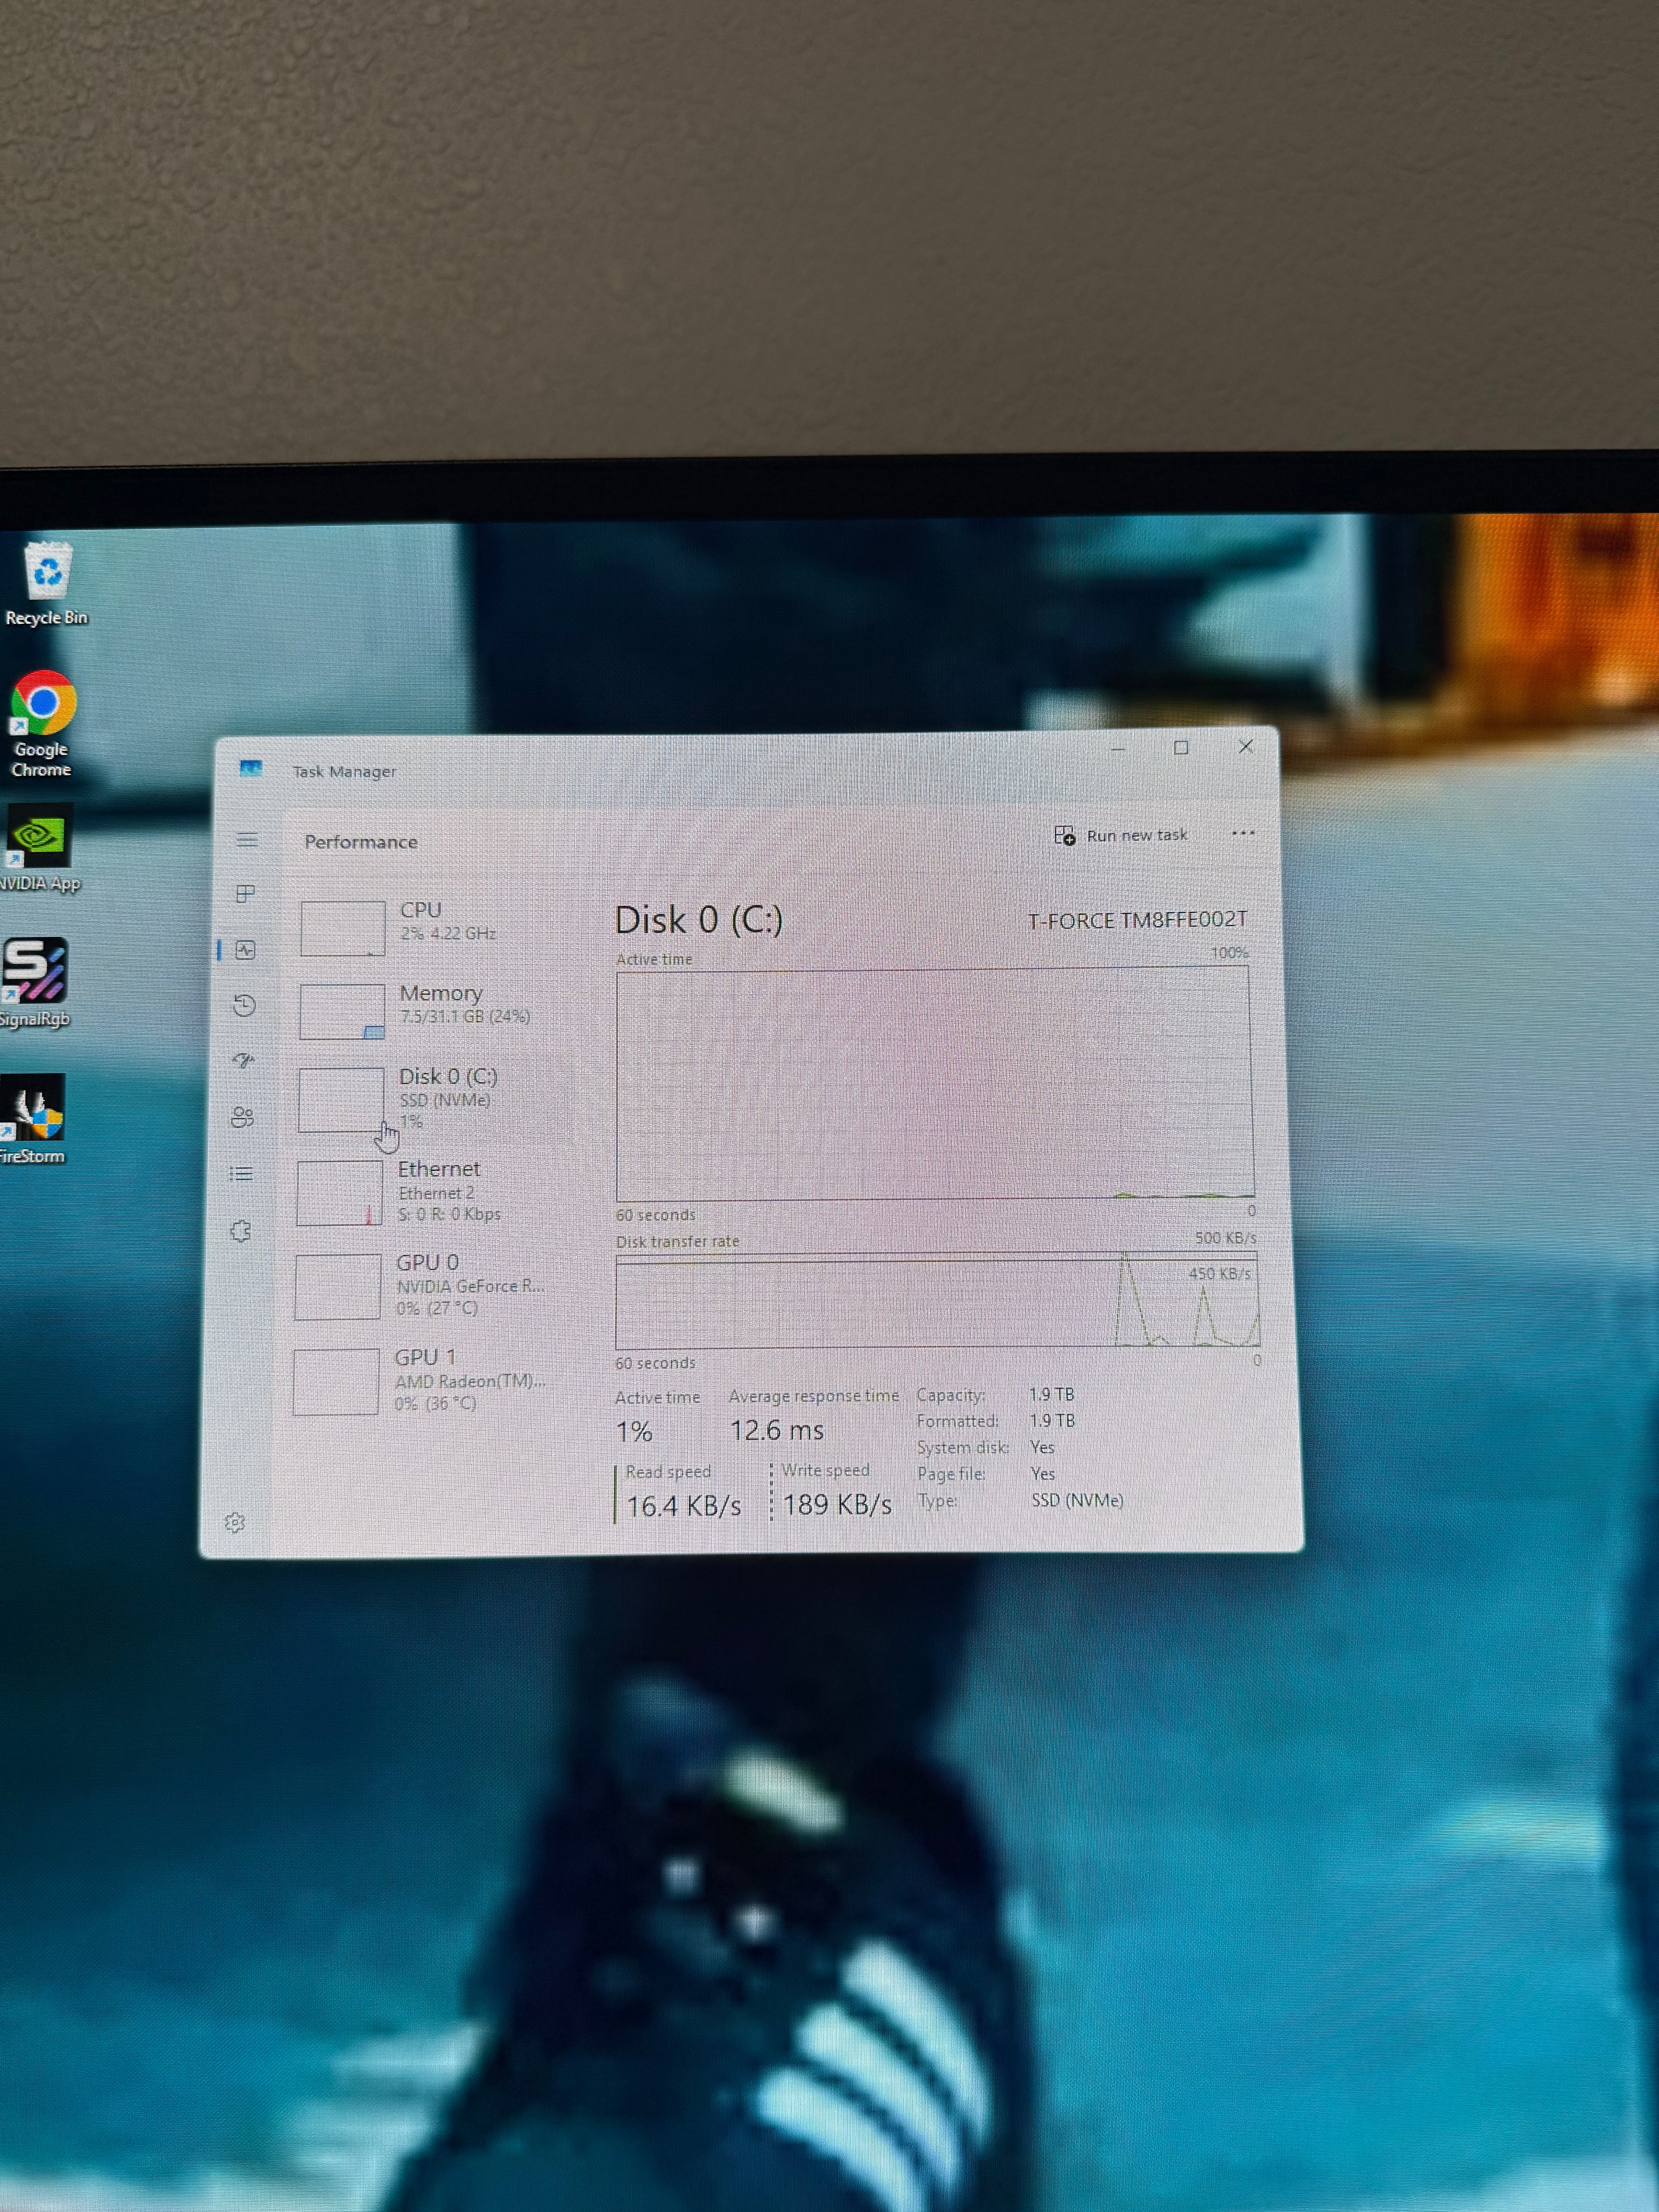Click the Disk 0 (C:) heading

[698, 920]
